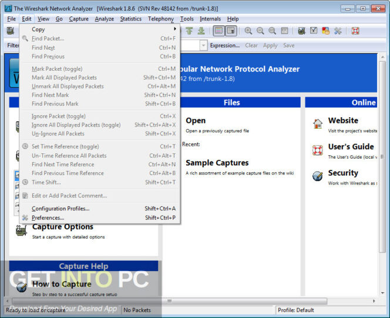Click the house icon beside Website
This screenshot has height=318, width=390.
pos(318,124)
